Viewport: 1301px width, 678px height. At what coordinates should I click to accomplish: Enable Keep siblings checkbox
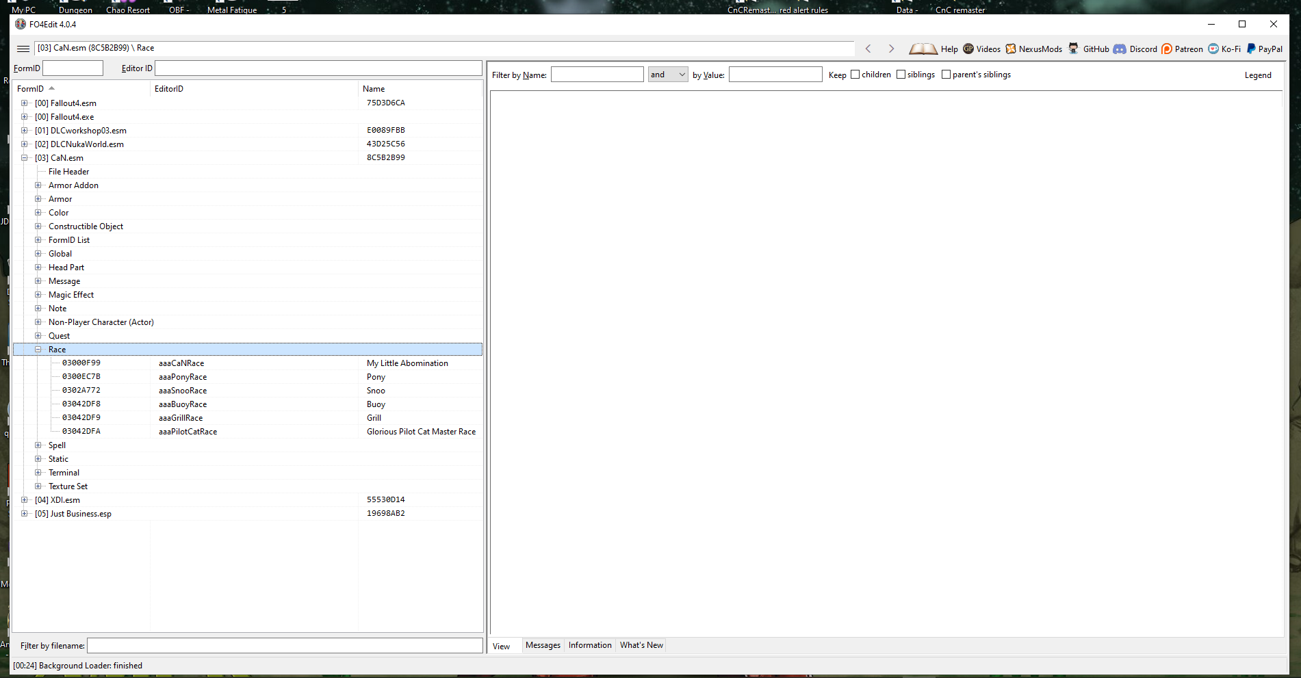point(901,75)
